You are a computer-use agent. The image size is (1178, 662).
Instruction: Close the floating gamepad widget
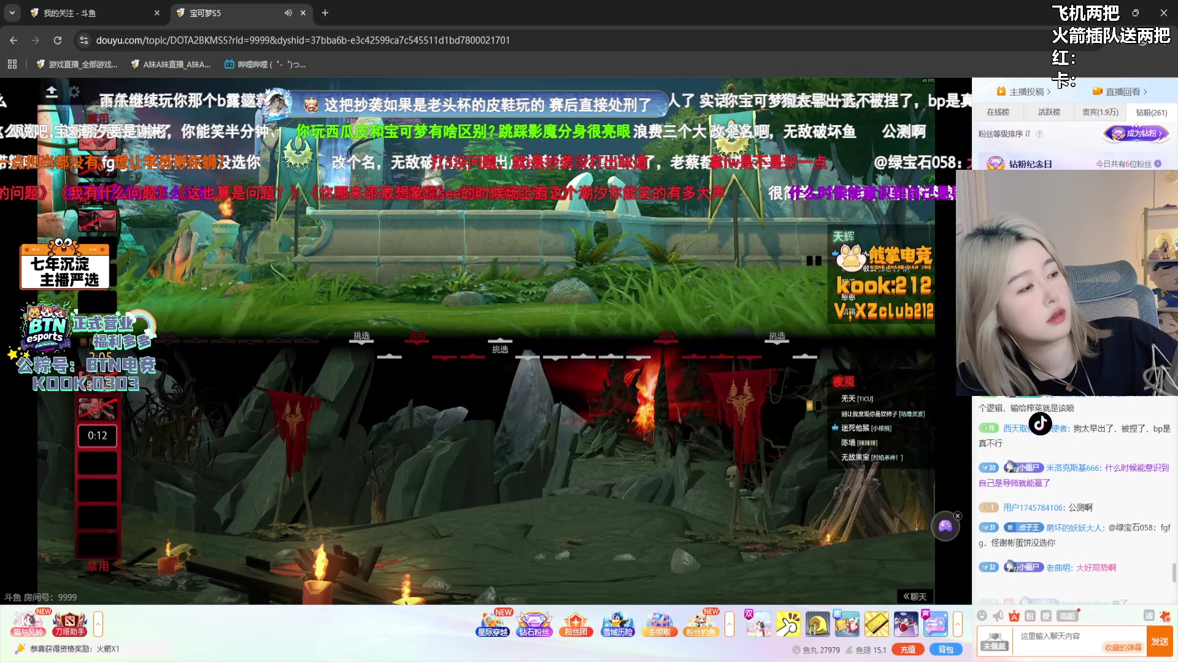pos(958,516)
